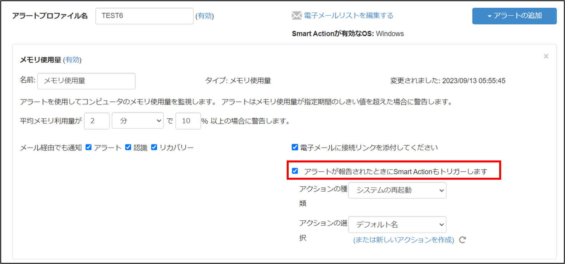
Task: Toggle the リカバリー email notification checkbox
Action: [154, 147]
